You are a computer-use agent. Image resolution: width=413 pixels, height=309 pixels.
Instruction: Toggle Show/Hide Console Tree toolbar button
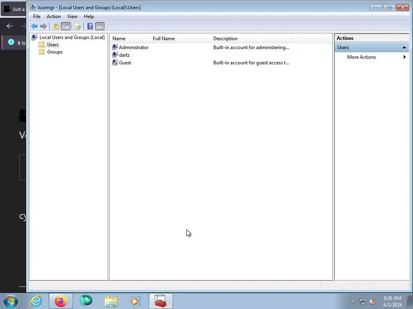click(x=66, y=26)
